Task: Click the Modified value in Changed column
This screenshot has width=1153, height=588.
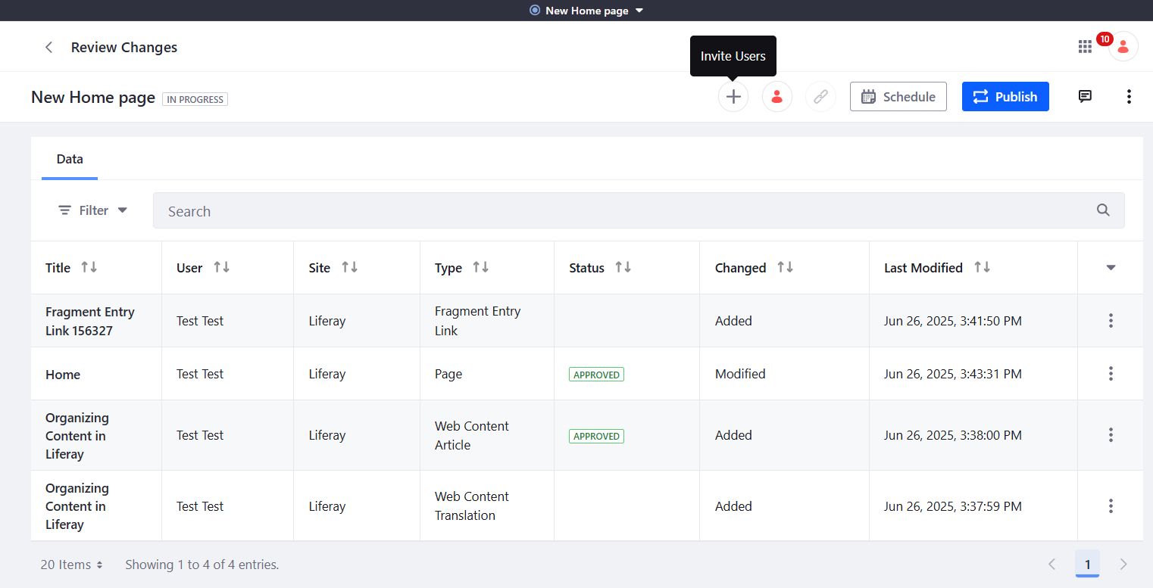Action: 740,374
